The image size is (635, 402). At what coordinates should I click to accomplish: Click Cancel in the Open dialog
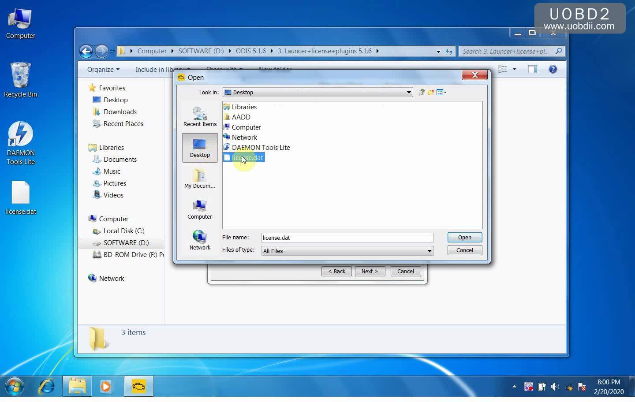(464, 250)
